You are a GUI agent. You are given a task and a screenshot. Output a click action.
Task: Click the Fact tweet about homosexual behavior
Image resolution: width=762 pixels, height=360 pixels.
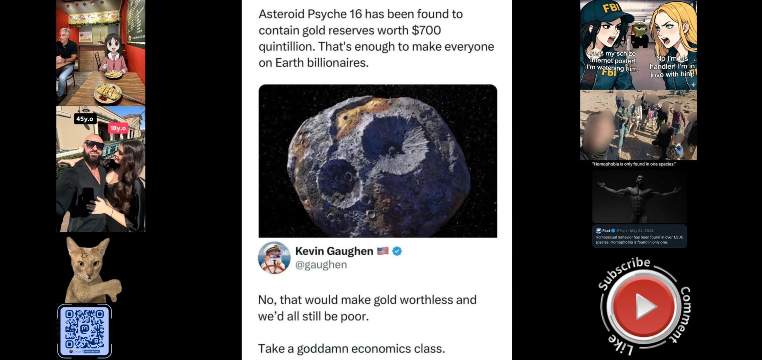coord(639,239)
